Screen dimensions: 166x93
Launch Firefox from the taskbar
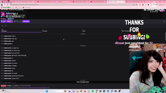click(85, 91)
